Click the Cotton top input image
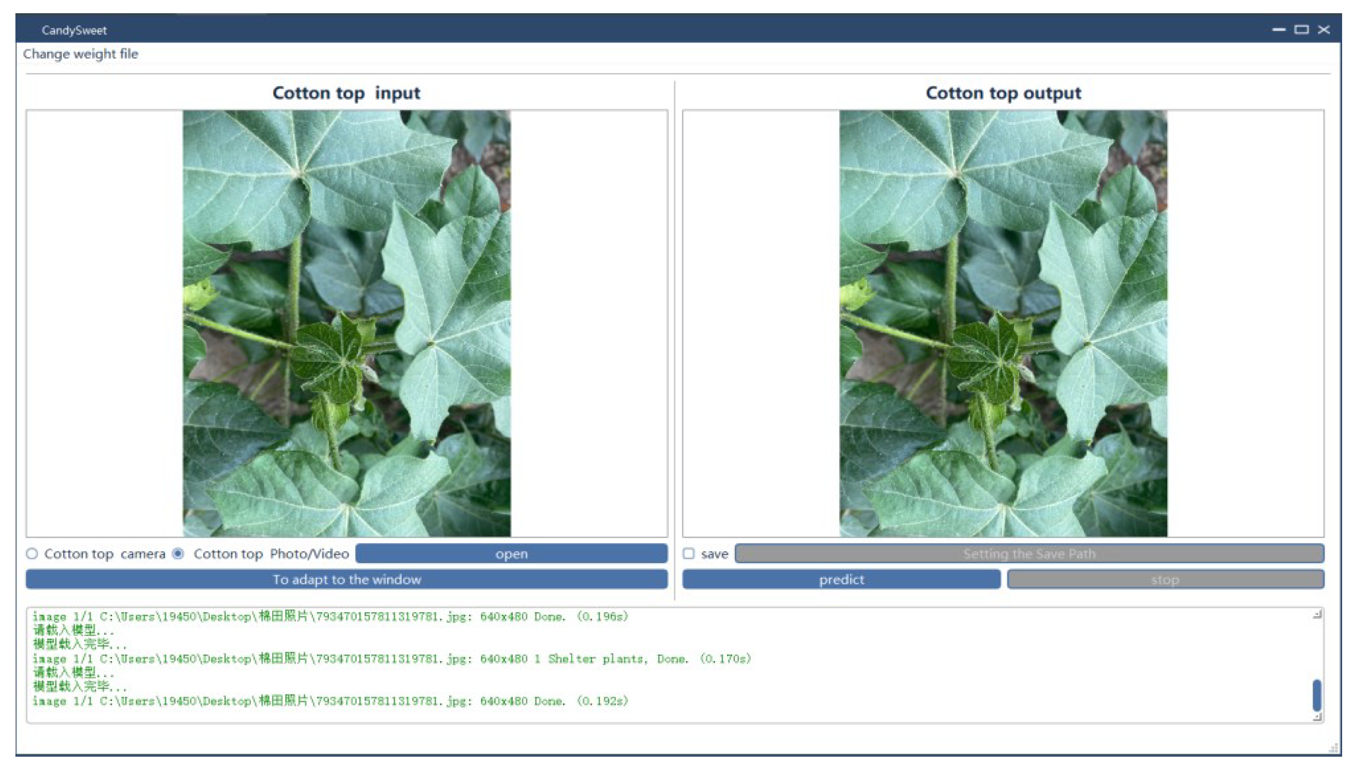Viewport: 1354px width, 769px height. (x=346, y=323)
